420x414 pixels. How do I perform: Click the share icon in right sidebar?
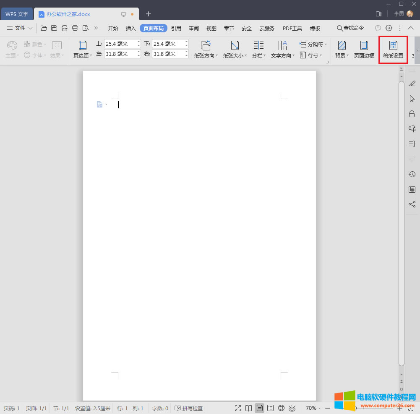tap(412, 204)
